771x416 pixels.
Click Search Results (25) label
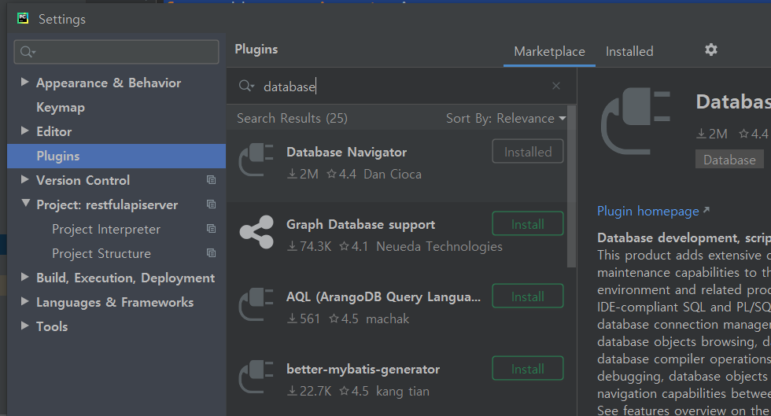point(292,119)
